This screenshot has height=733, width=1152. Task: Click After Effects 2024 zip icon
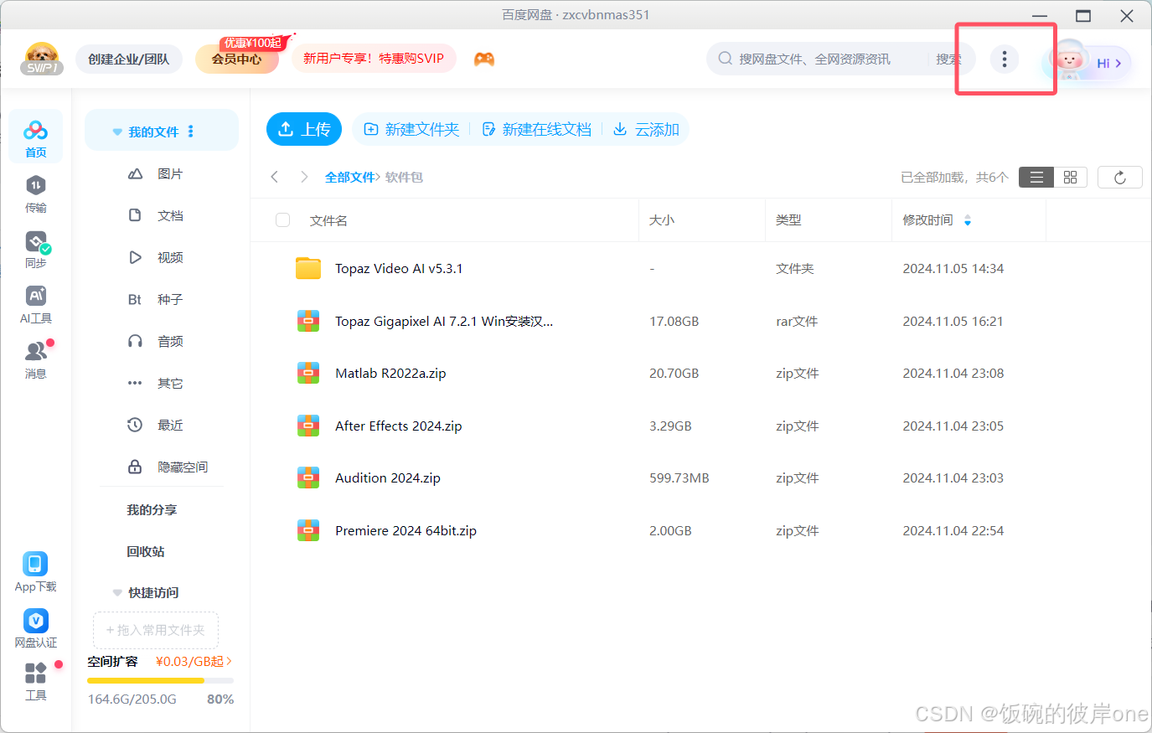pyautogui.click(x=308, y=426)
